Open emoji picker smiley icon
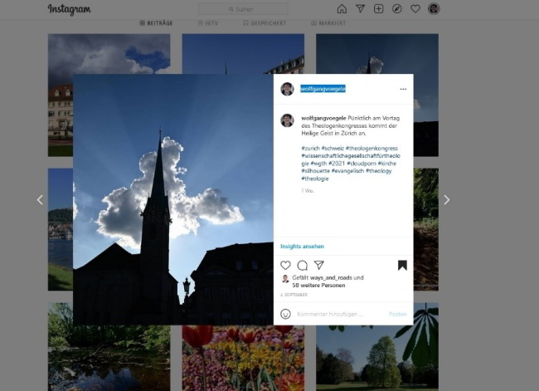The image size is (539, 391). pos(285,314)
